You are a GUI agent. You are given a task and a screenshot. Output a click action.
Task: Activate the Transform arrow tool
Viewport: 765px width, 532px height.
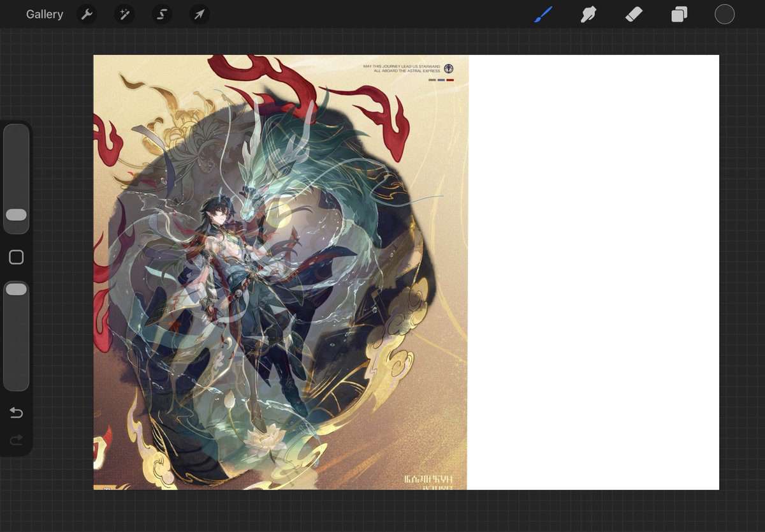[x=200, y=14]
